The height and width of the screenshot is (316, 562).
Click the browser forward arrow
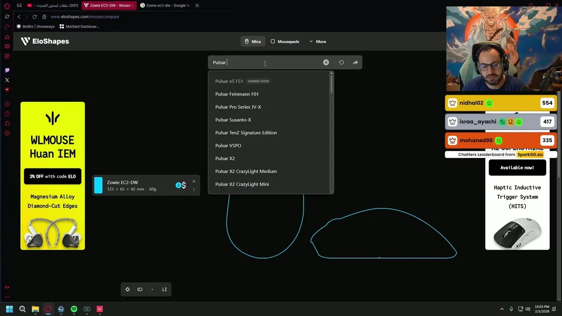tap(27, 17)
